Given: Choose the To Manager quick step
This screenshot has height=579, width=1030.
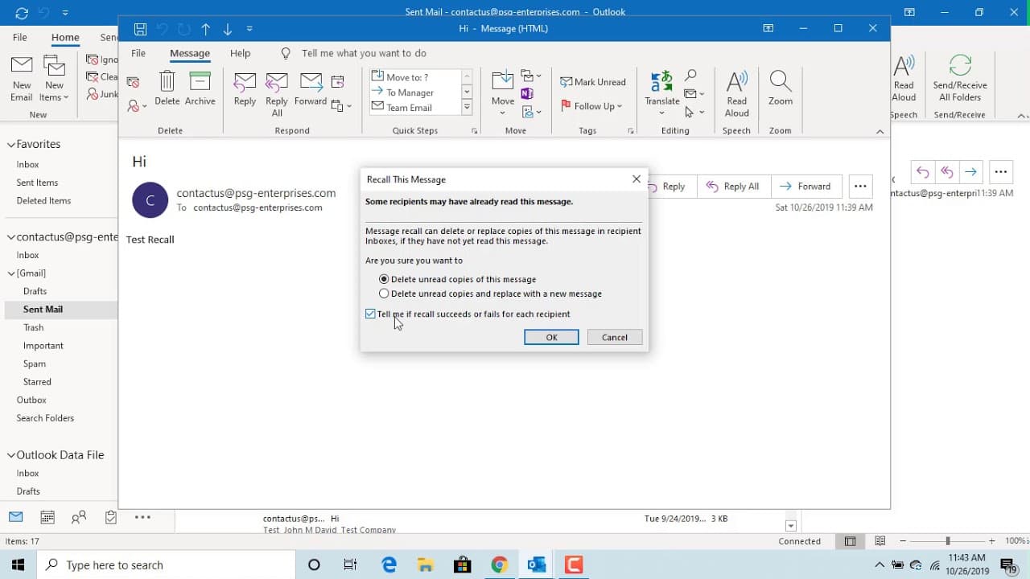Looking at the screenshot, I should [x=414, y=92].
